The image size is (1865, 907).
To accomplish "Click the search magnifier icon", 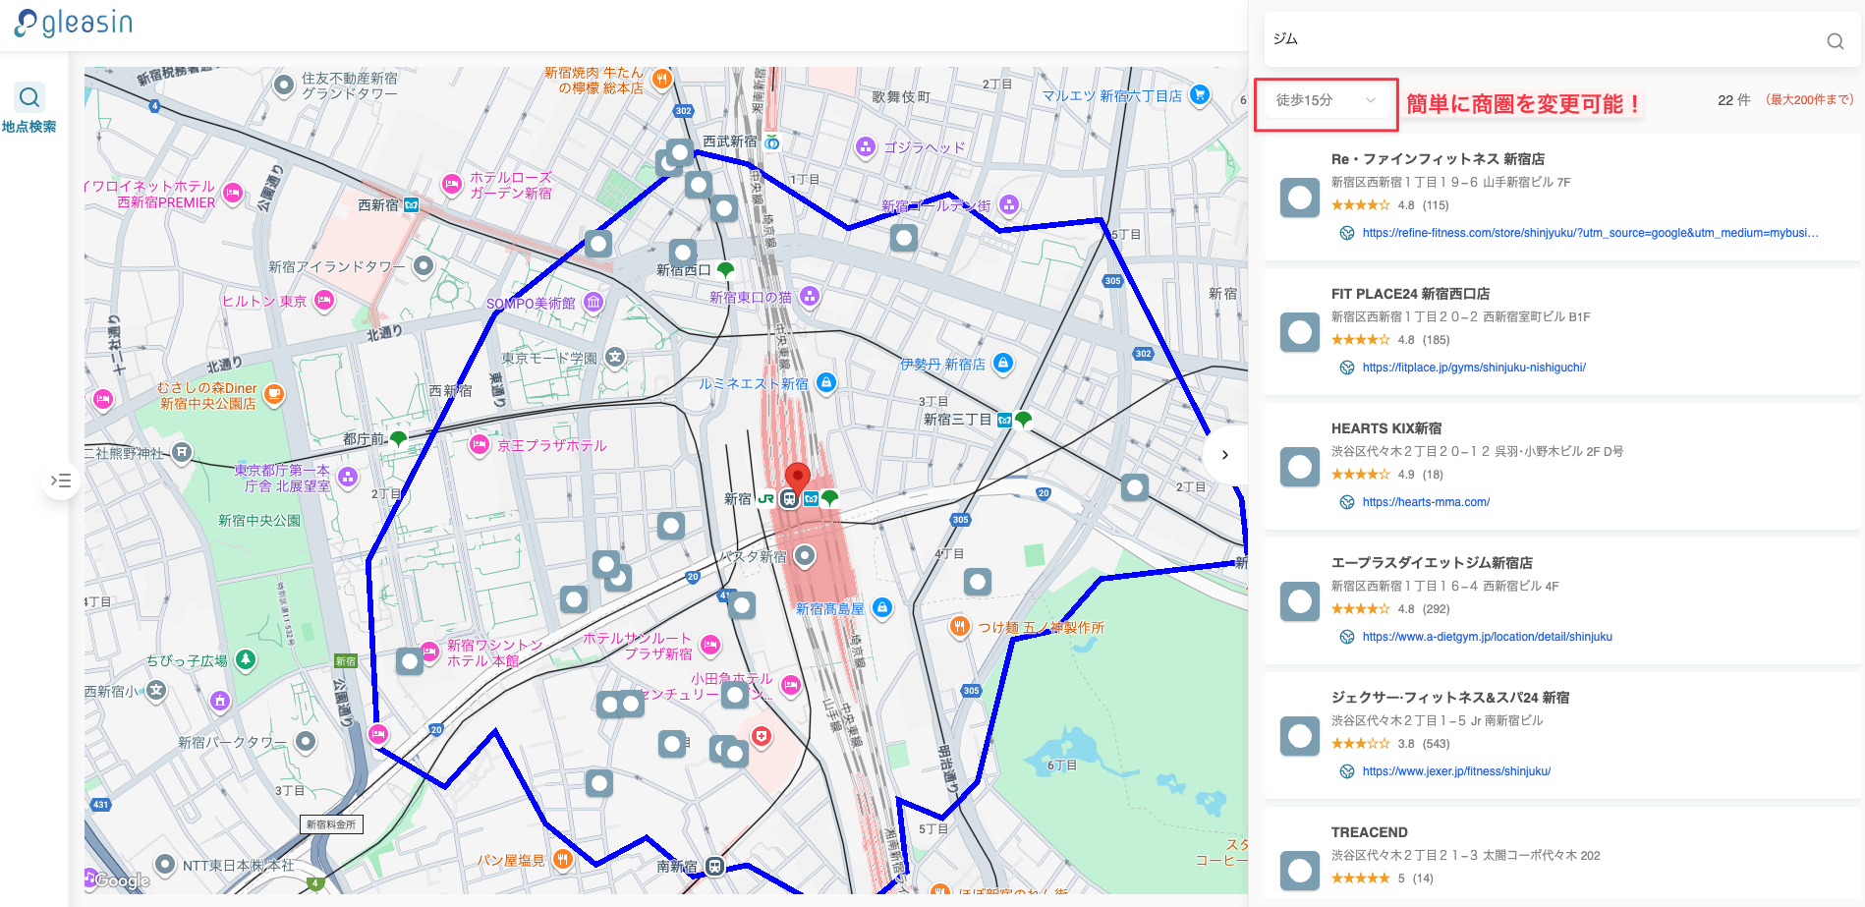I will coord(1835,41).
